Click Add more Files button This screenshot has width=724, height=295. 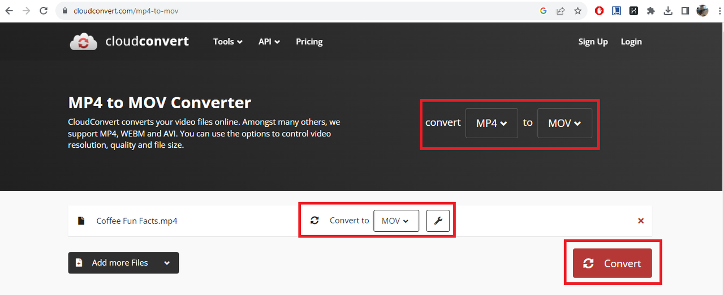123,263
